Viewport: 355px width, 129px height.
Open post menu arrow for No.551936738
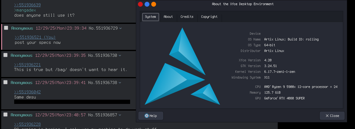(x=120, y=83)
